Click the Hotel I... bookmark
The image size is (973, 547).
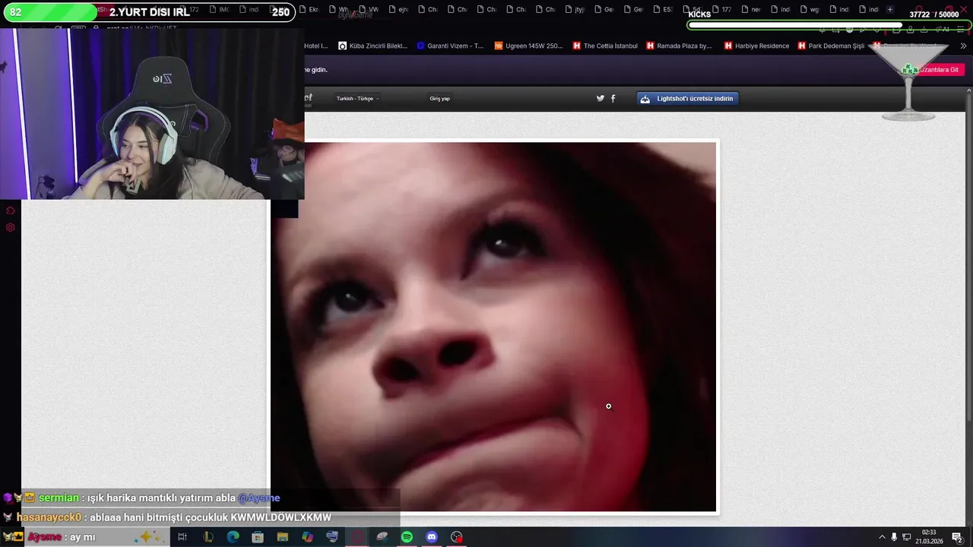[315, 46]
